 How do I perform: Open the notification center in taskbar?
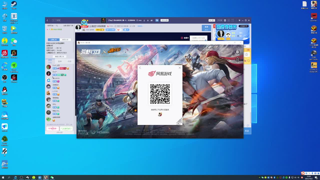tap(316, 177)
